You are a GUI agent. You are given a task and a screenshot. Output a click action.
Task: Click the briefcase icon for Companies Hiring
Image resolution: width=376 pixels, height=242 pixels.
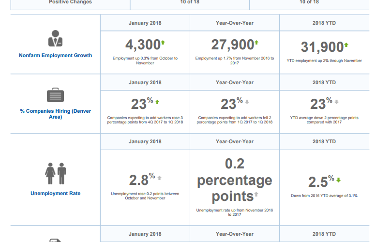55,95
